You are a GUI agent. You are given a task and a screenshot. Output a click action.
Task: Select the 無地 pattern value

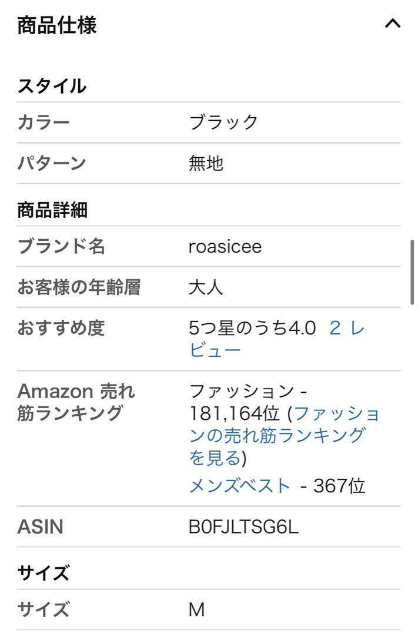[x=206, y=163]
